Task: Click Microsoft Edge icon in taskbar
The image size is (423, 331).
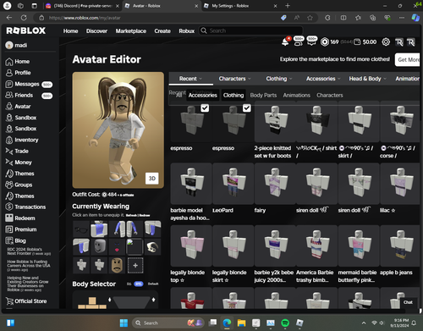Action: [x=227, y=323]
